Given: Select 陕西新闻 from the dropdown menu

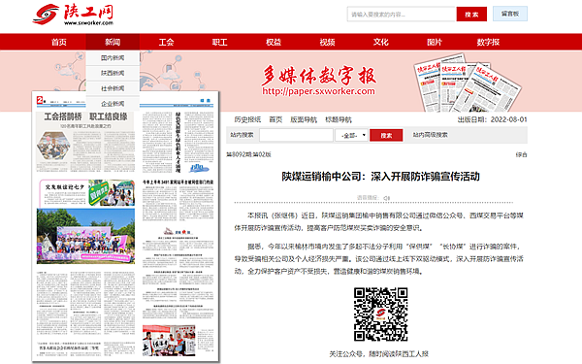Looking at the screenshot, I should coord(113,73).
